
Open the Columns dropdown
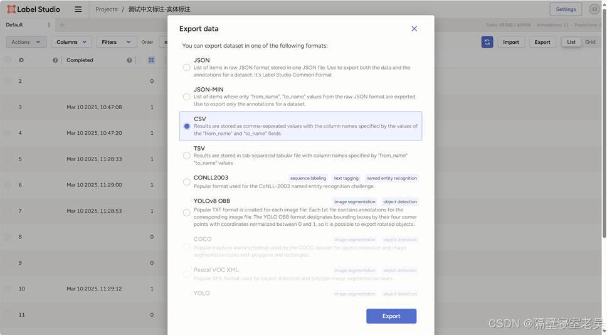point(71,42)
